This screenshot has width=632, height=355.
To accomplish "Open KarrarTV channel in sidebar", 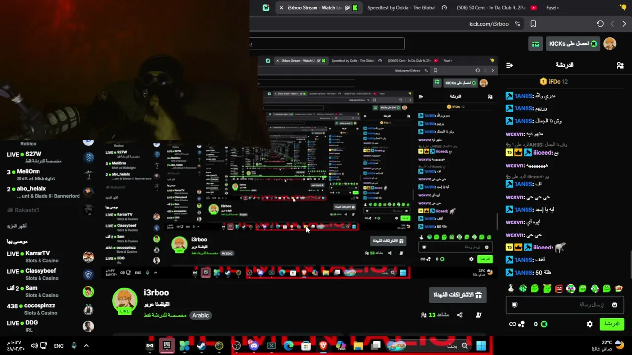I will point(50,257).
